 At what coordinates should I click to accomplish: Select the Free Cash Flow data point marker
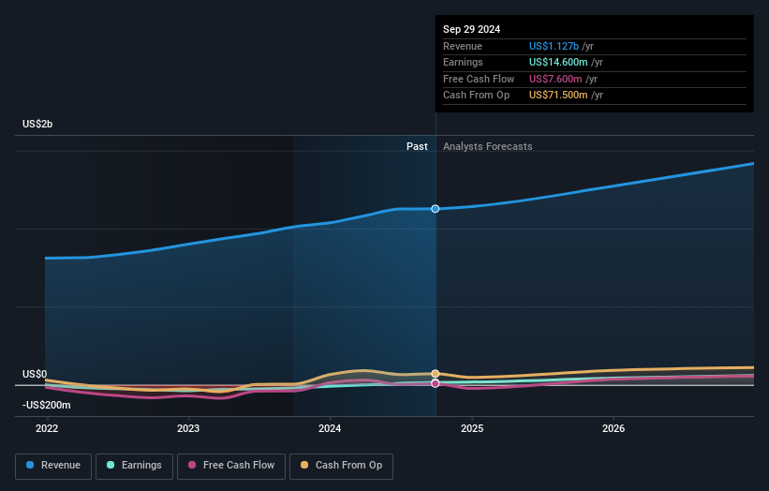click(x=435, y=383)
